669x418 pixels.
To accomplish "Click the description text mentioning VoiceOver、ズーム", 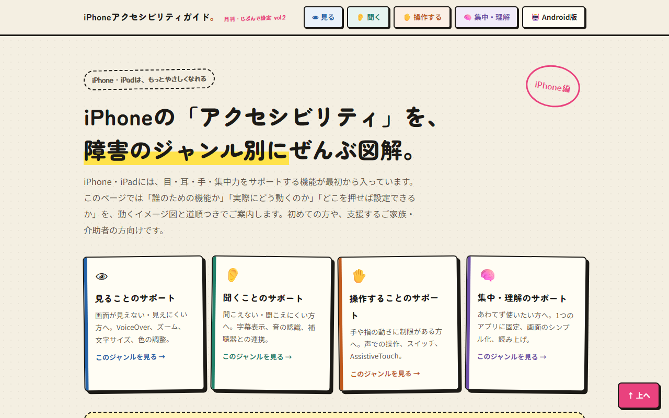I will (141, 327).
